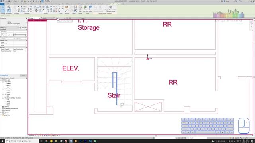Viewport: 255px width, 143px height.
Task: Open the Modify | Railing contextual tab
Action: pyautogui.click(x=115, y=4)
